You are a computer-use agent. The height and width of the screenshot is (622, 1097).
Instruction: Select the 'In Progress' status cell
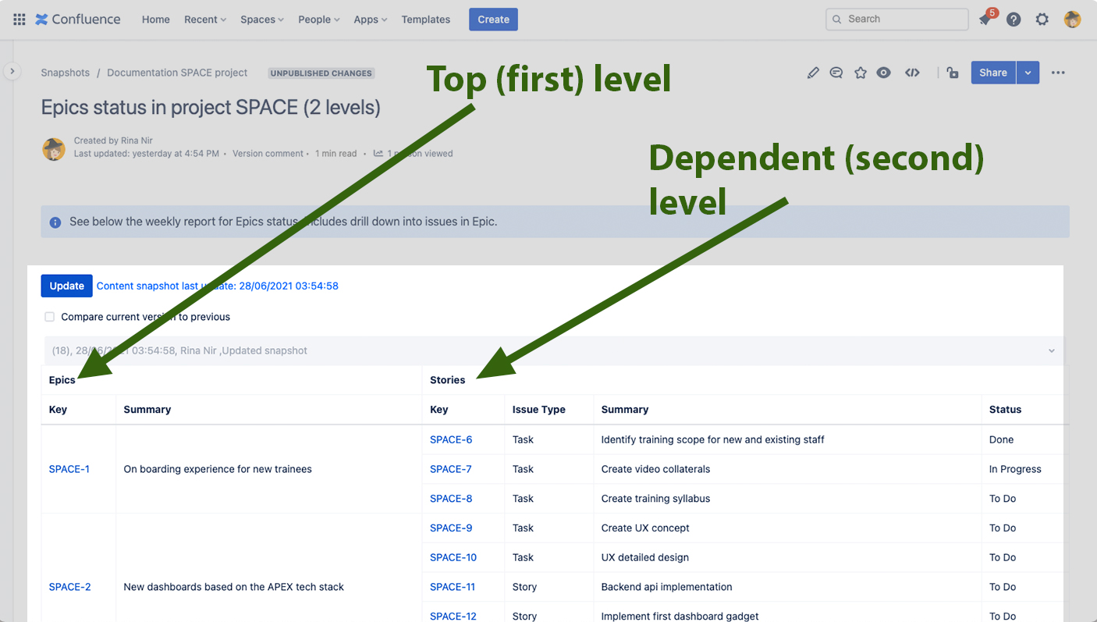click(1015, 469)
